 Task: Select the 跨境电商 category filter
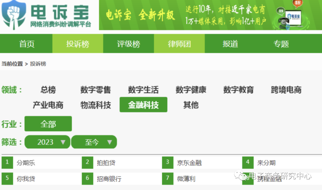[x=286, y=90]
